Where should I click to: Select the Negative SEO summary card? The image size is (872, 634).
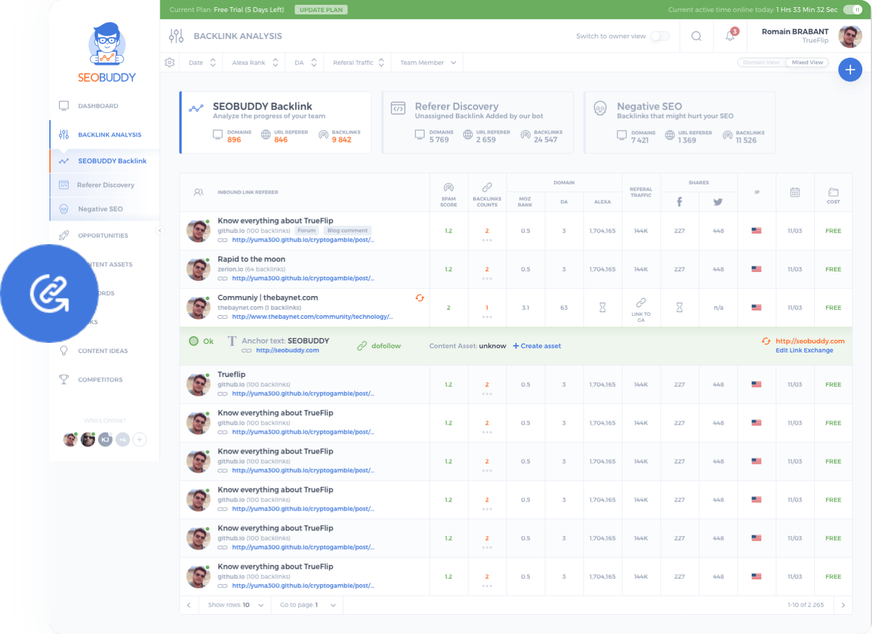tap(679, 123)
